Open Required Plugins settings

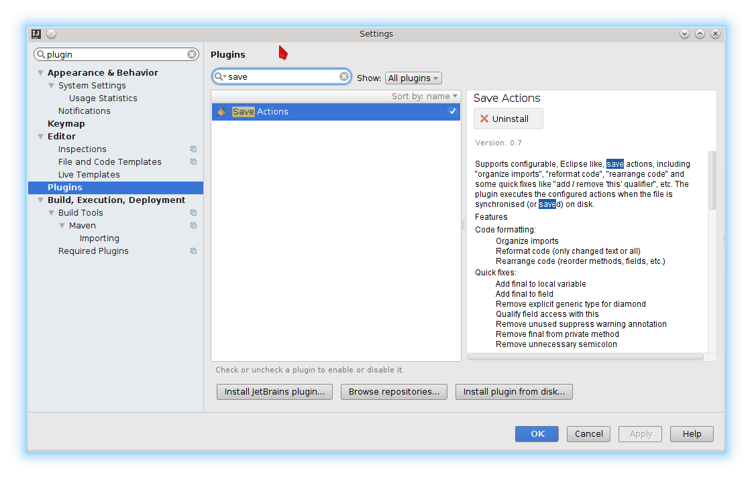pyautogui.click(x=93, y=251)
